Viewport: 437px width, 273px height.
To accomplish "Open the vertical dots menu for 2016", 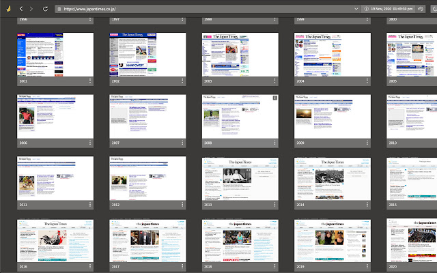I will [x=89, y=266].
